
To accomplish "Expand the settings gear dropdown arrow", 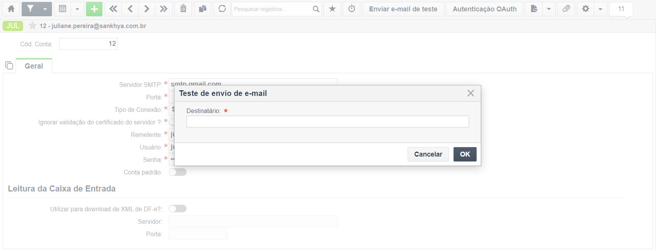I will tap(601, 9).
